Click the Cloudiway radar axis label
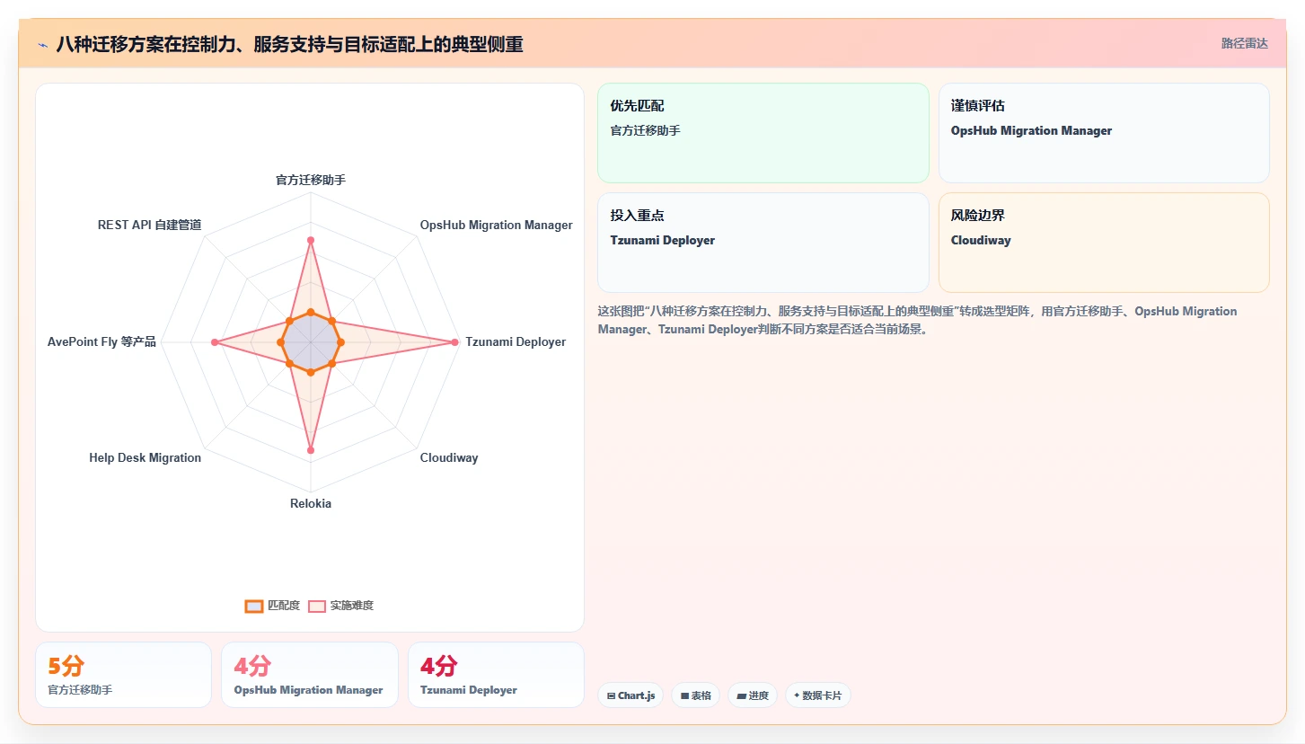The height and width of the screenshot is (744, 1305). [x=449, y=457]
